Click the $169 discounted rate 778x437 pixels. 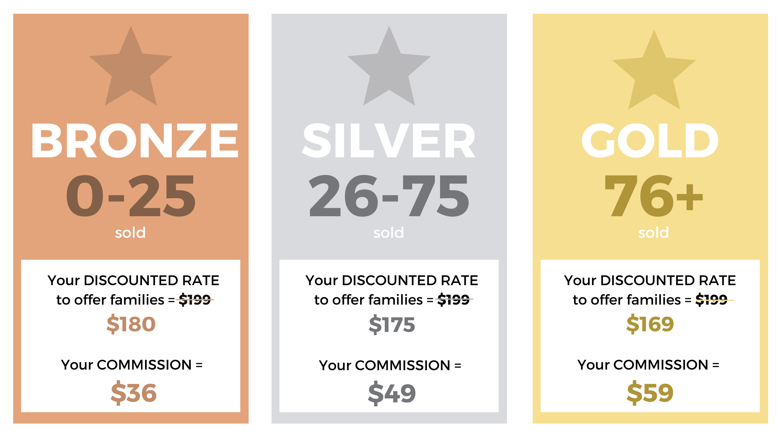click(x=650, y=324)
